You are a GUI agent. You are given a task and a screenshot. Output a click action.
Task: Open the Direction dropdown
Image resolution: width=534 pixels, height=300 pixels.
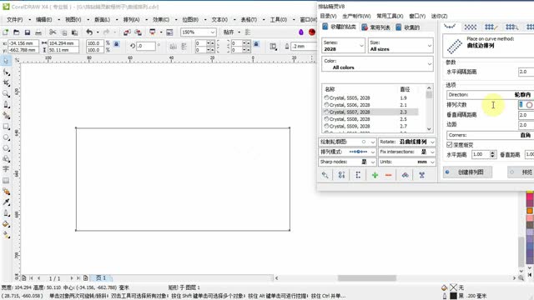[490, 94]
